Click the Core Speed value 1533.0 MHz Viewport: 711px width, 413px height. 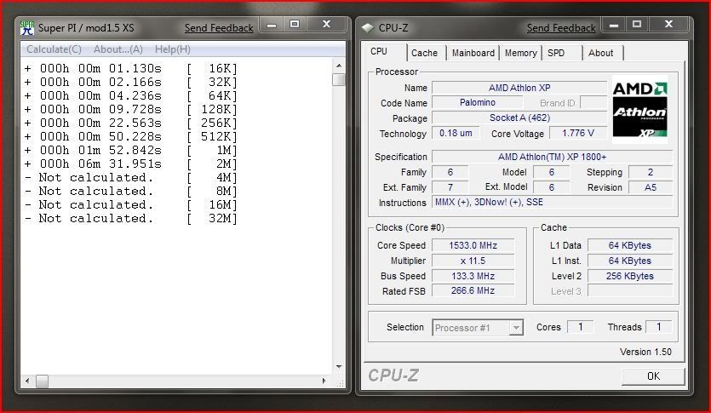pyautogui.click(x=473, y=245)
